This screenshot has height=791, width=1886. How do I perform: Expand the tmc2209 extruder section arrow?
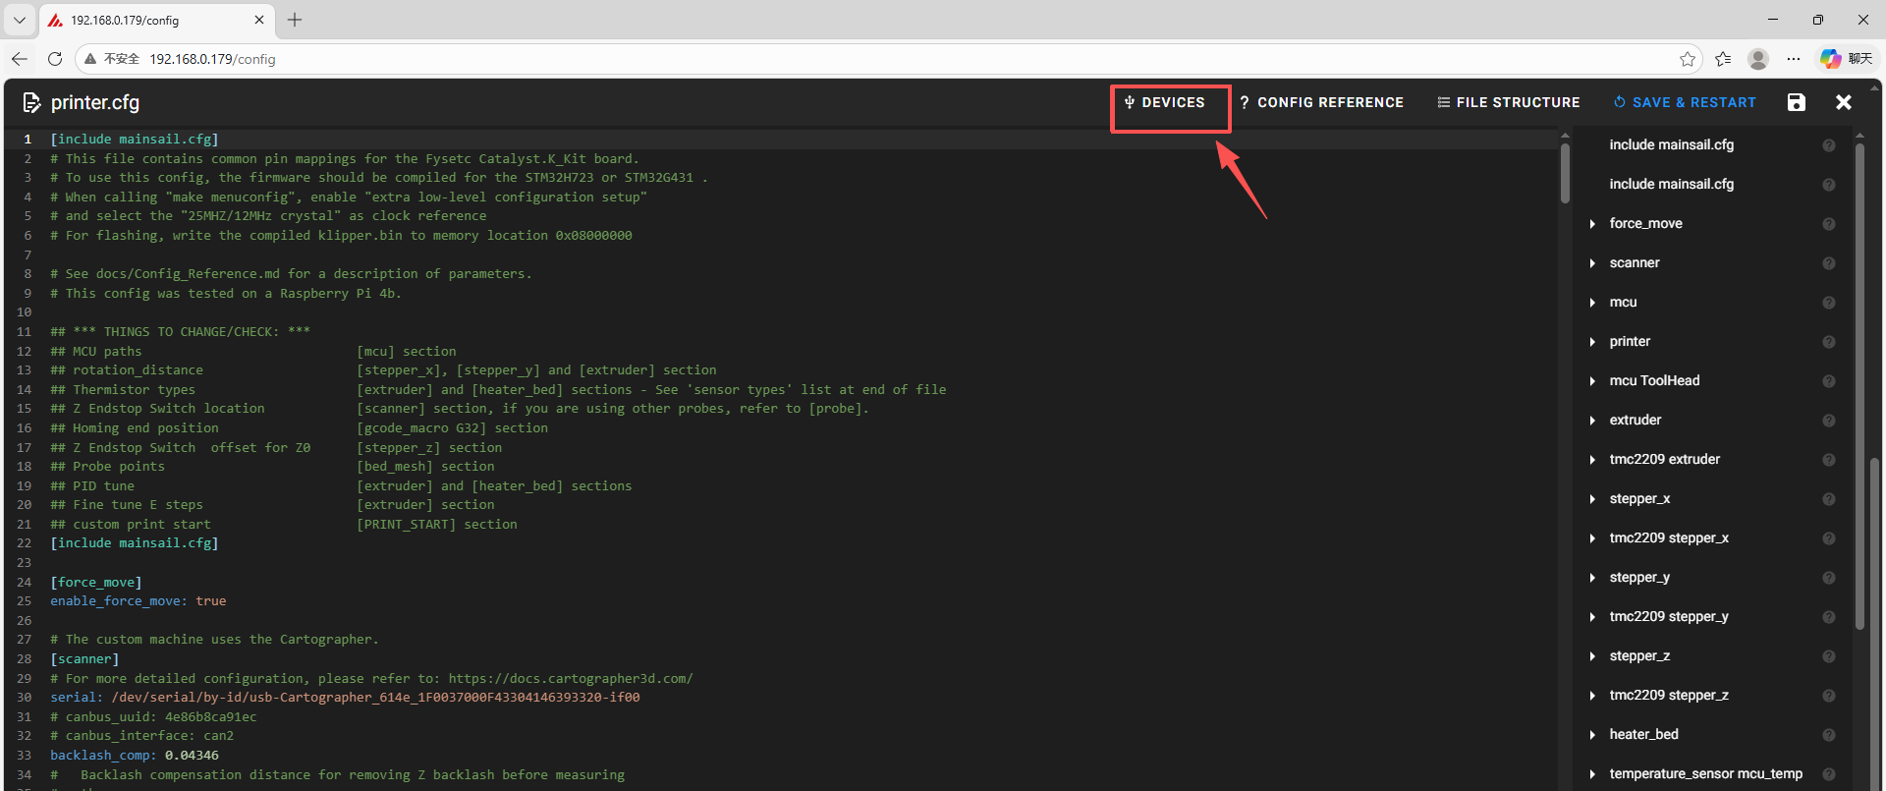pos(1592,460)
